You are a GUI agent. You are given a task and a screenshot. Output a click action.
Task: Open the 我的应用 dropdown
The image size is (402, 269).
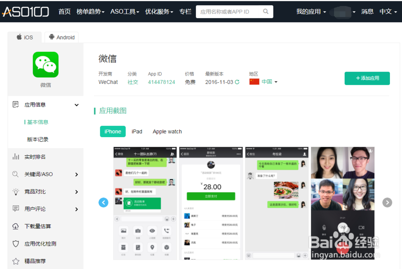tap(311, 12)
